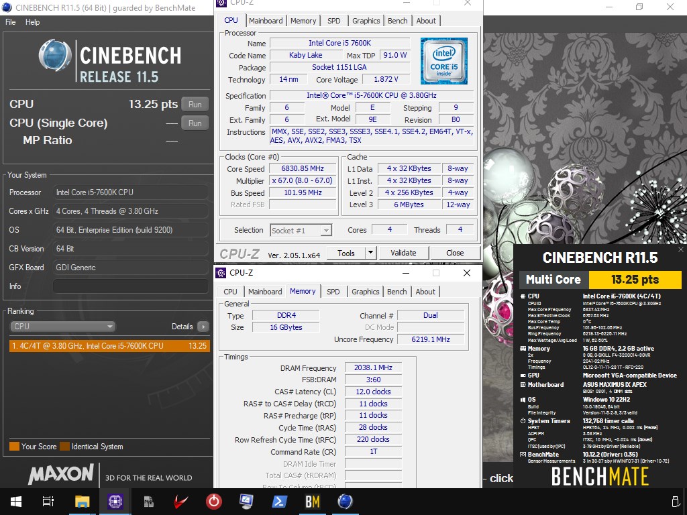687x515 pixels.
Task: Click the Bus Speed value 101.95 MHz
Action: (303, 192)
